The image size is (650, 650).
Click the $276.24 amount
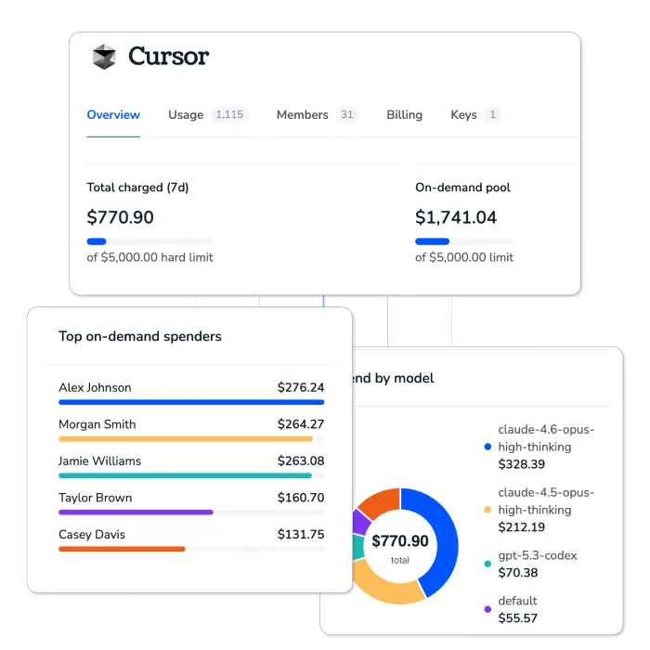pyautogui.click(x=301, y=387)
